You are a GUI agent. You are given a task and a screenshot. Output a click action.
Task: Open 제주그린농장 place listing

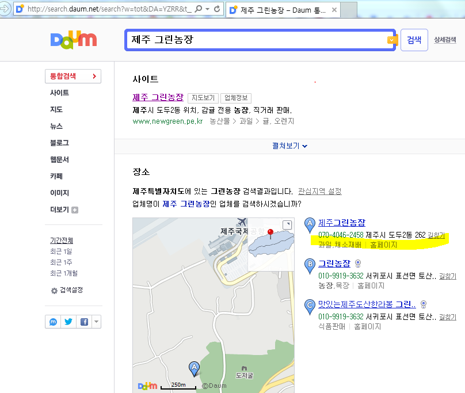coord(342,223)
